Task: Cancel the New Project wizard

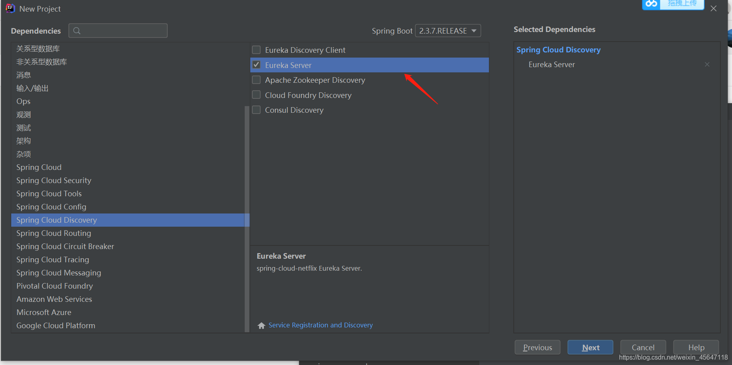Action: click(x=643, y=347)
